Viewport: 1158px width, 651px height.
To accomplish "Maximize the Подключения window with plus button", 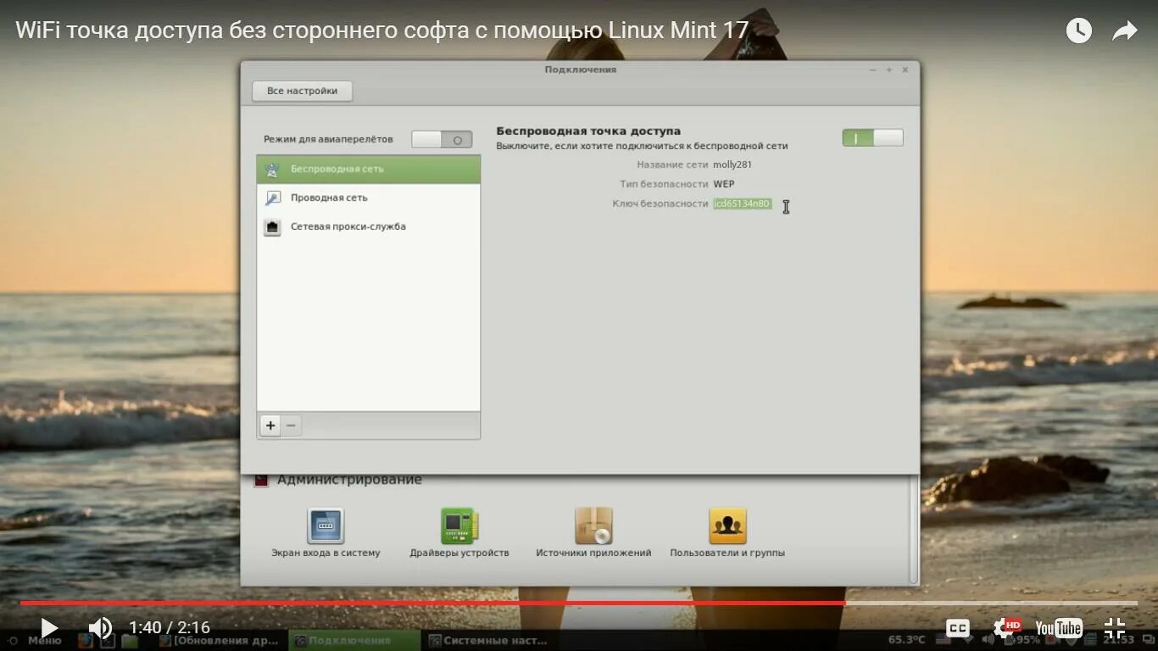I will [x=889, y=70].
